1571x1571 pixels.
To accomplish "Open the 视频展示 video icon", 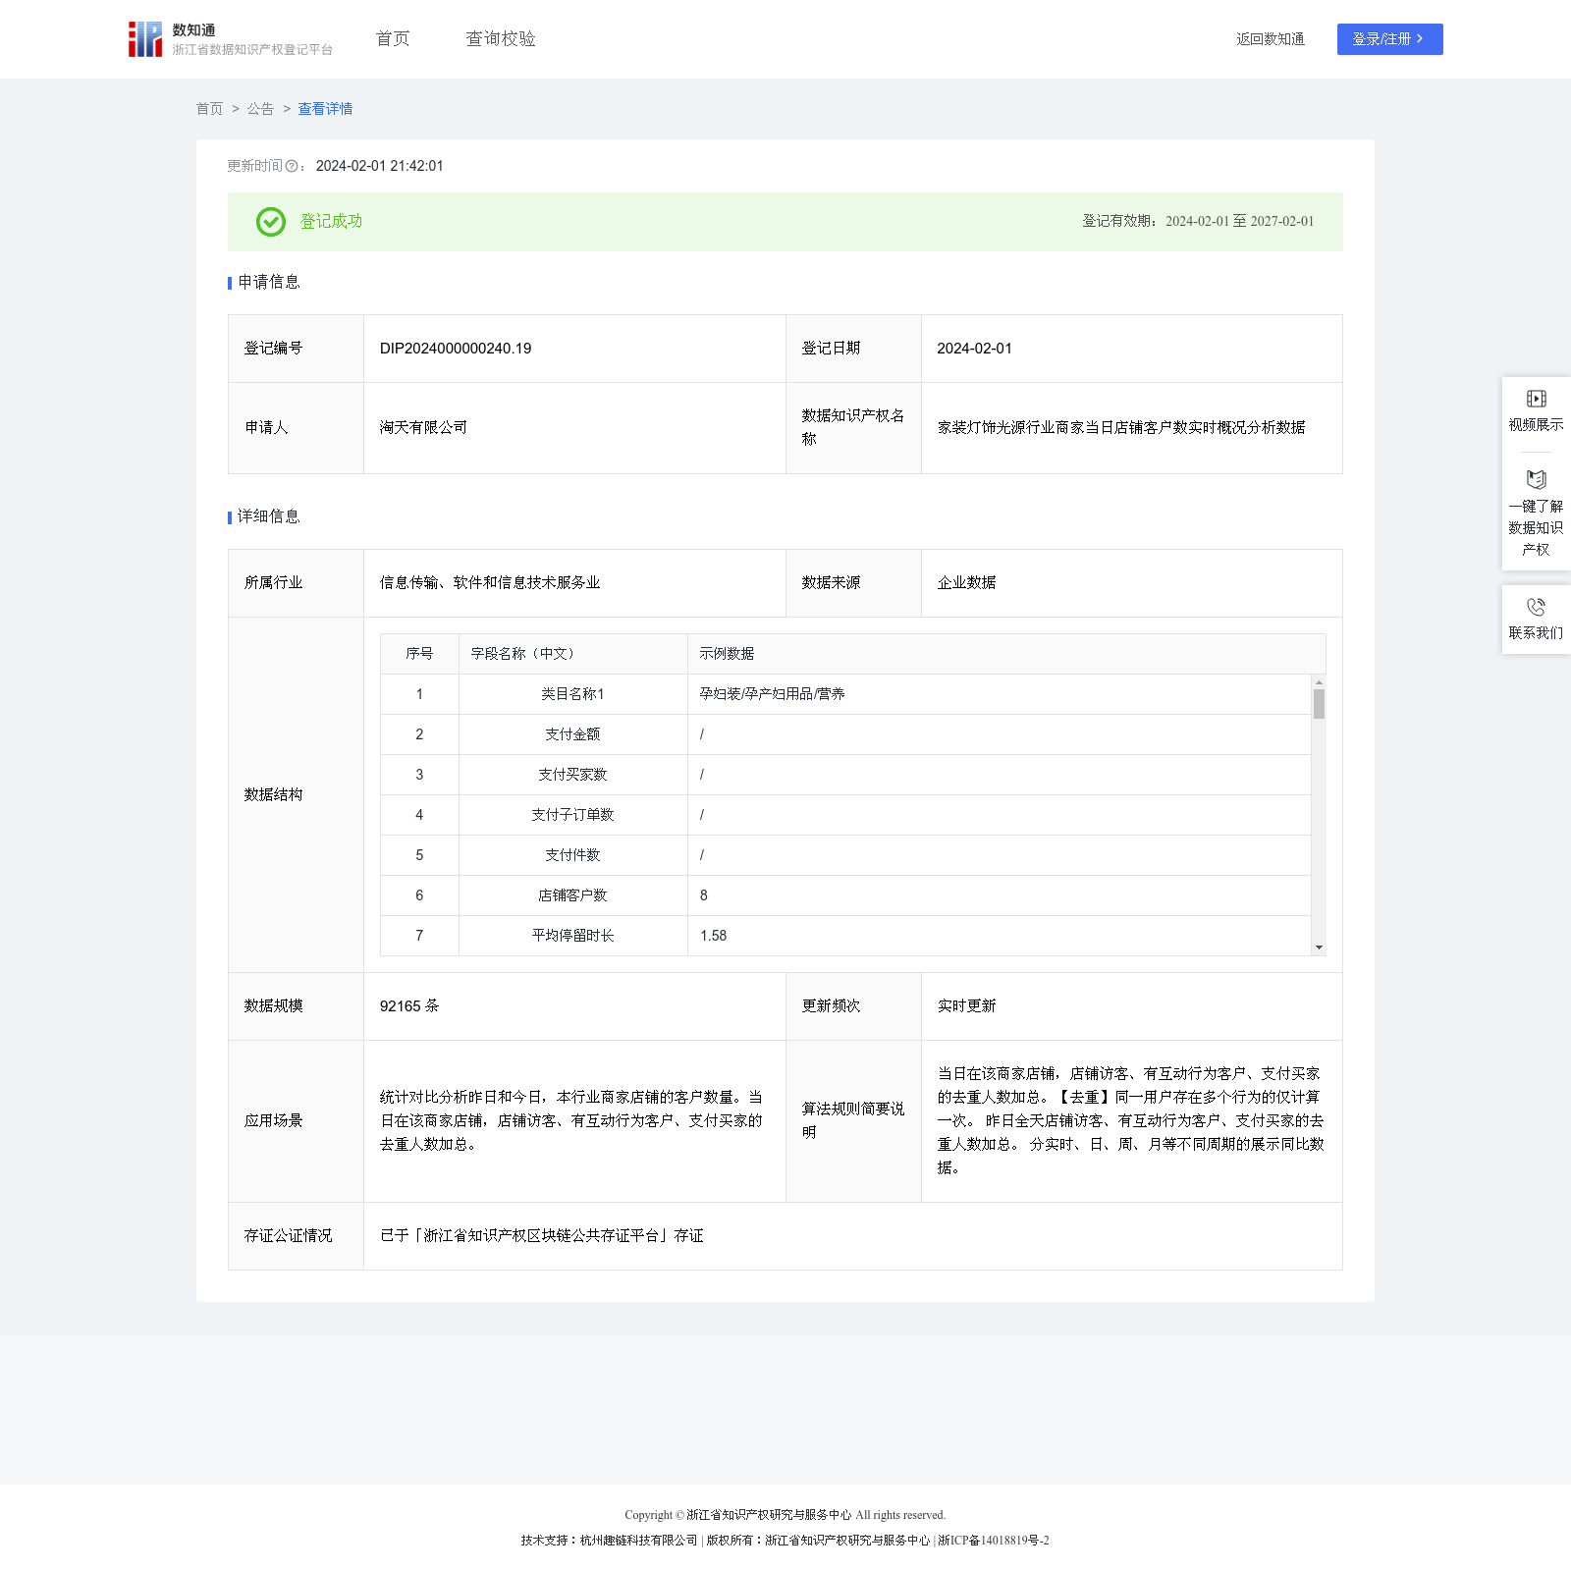I will [1536, 399].
